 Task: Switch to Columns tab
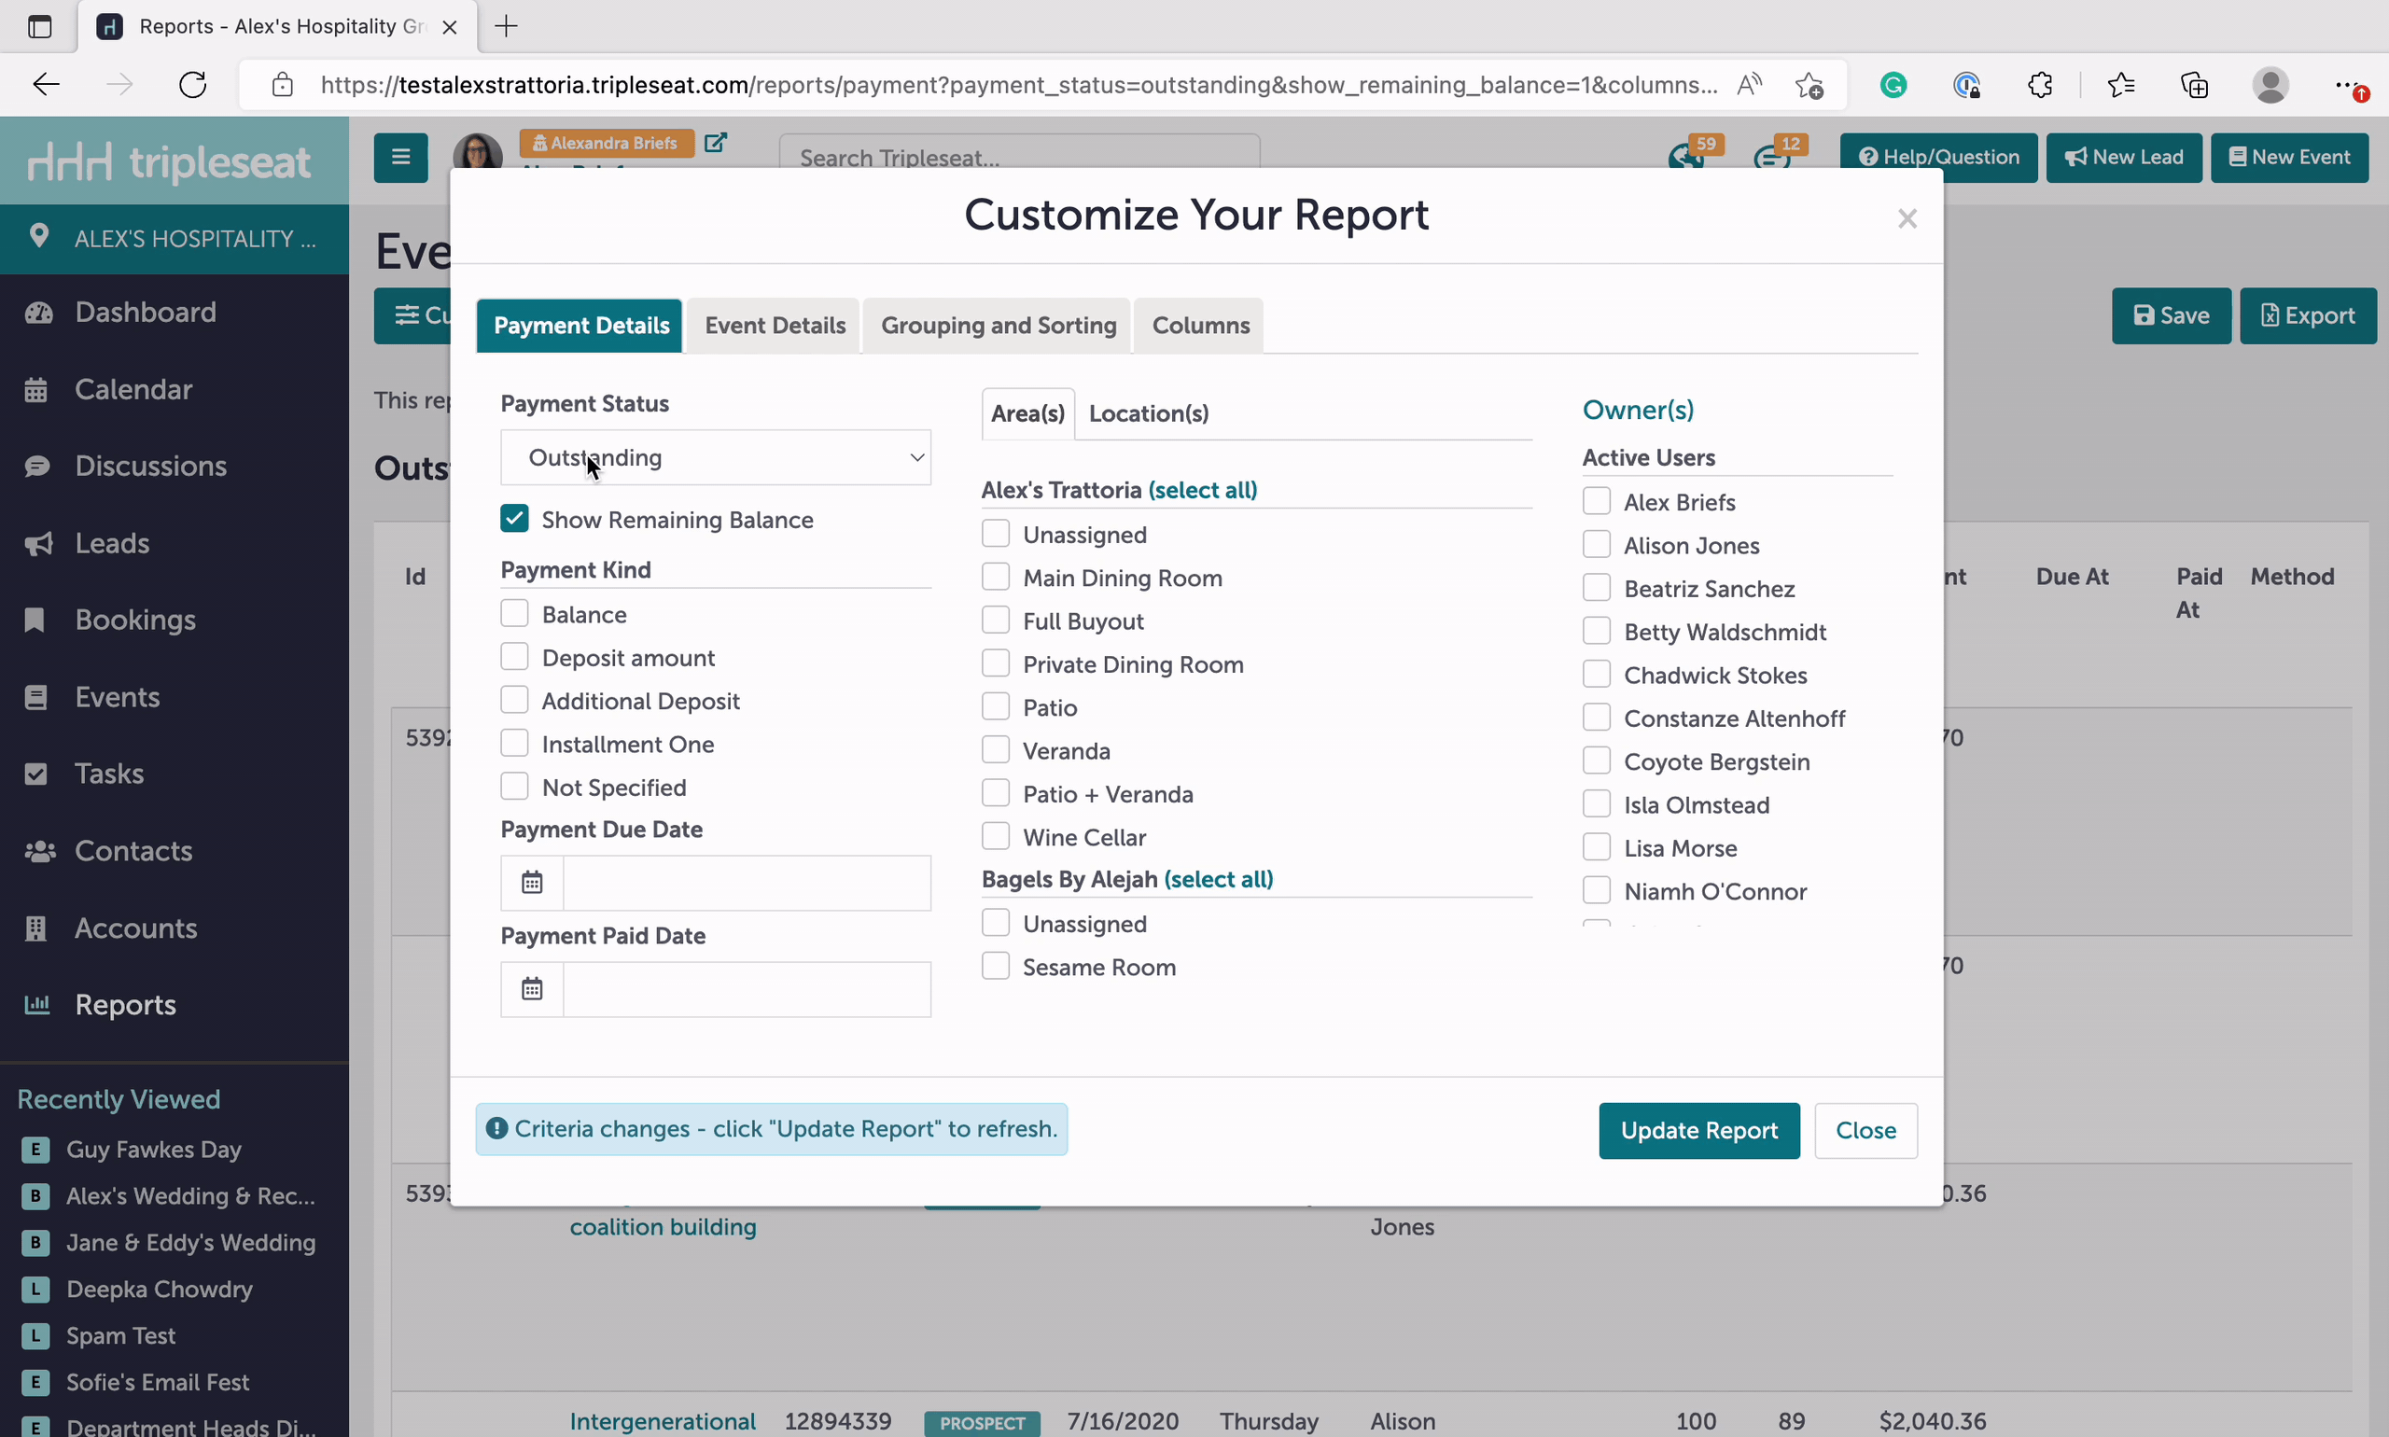pos(1200,326)
